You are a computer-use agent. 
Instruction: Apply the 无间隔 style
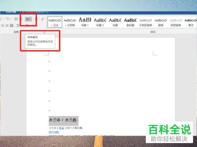70,22
